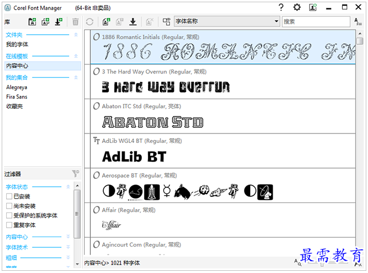
Task: Collapse the 文件夹 section arrow
Action: 76,35
